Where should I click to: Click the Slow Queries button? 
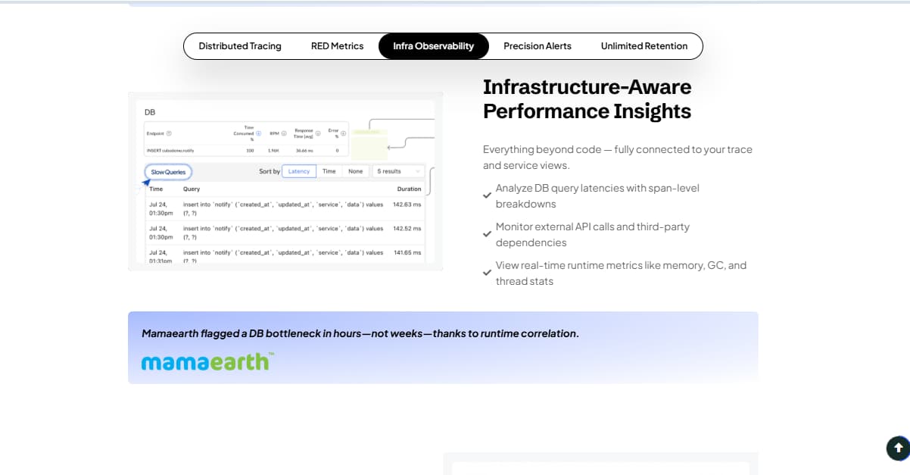(168, 172)
